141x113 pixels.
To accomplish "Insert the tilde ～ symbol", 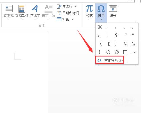I will [133, 52].
